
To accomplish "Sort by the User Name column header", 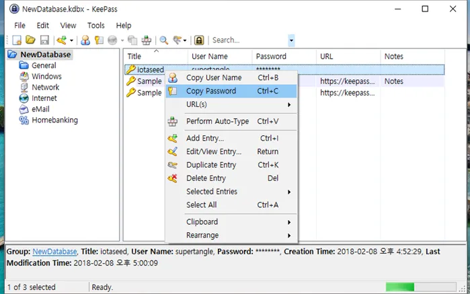I will 220,57.
